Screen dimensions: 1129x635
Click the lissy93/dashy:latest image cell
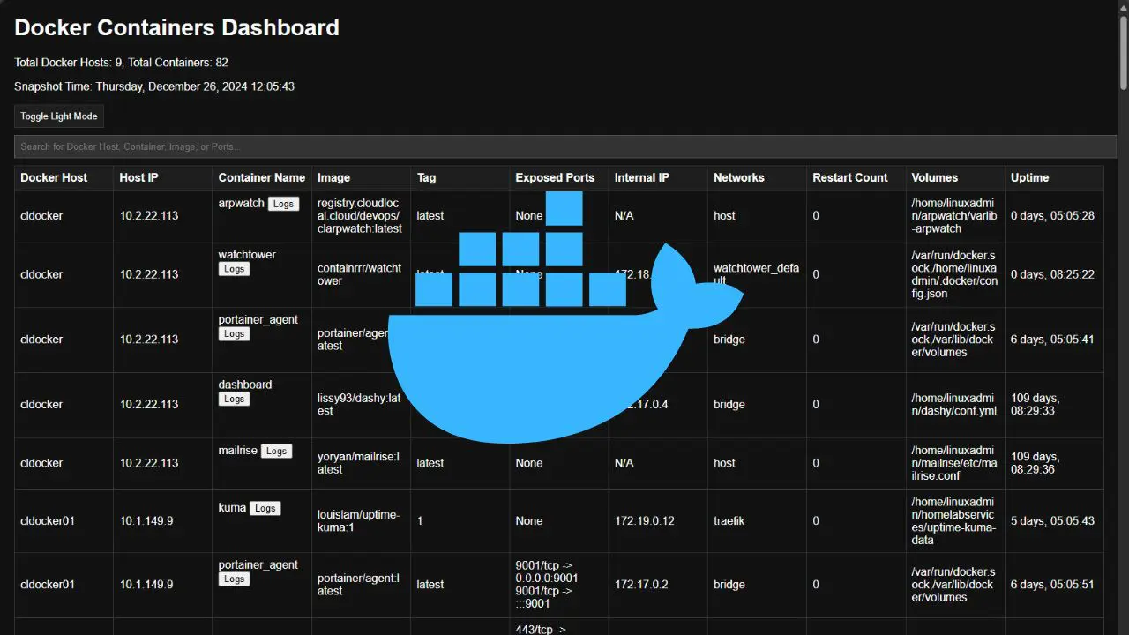tap(360, 405)
